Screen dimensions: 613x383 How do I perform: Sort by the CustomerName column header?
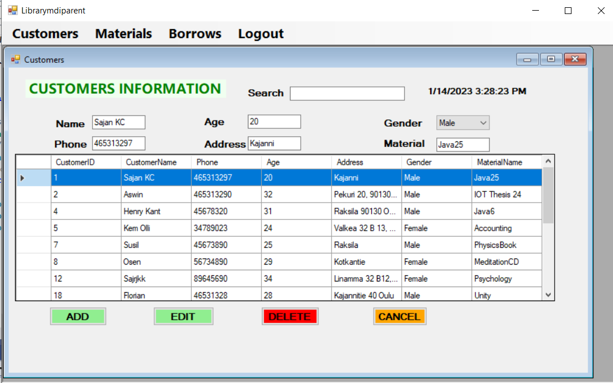(156, 162)
